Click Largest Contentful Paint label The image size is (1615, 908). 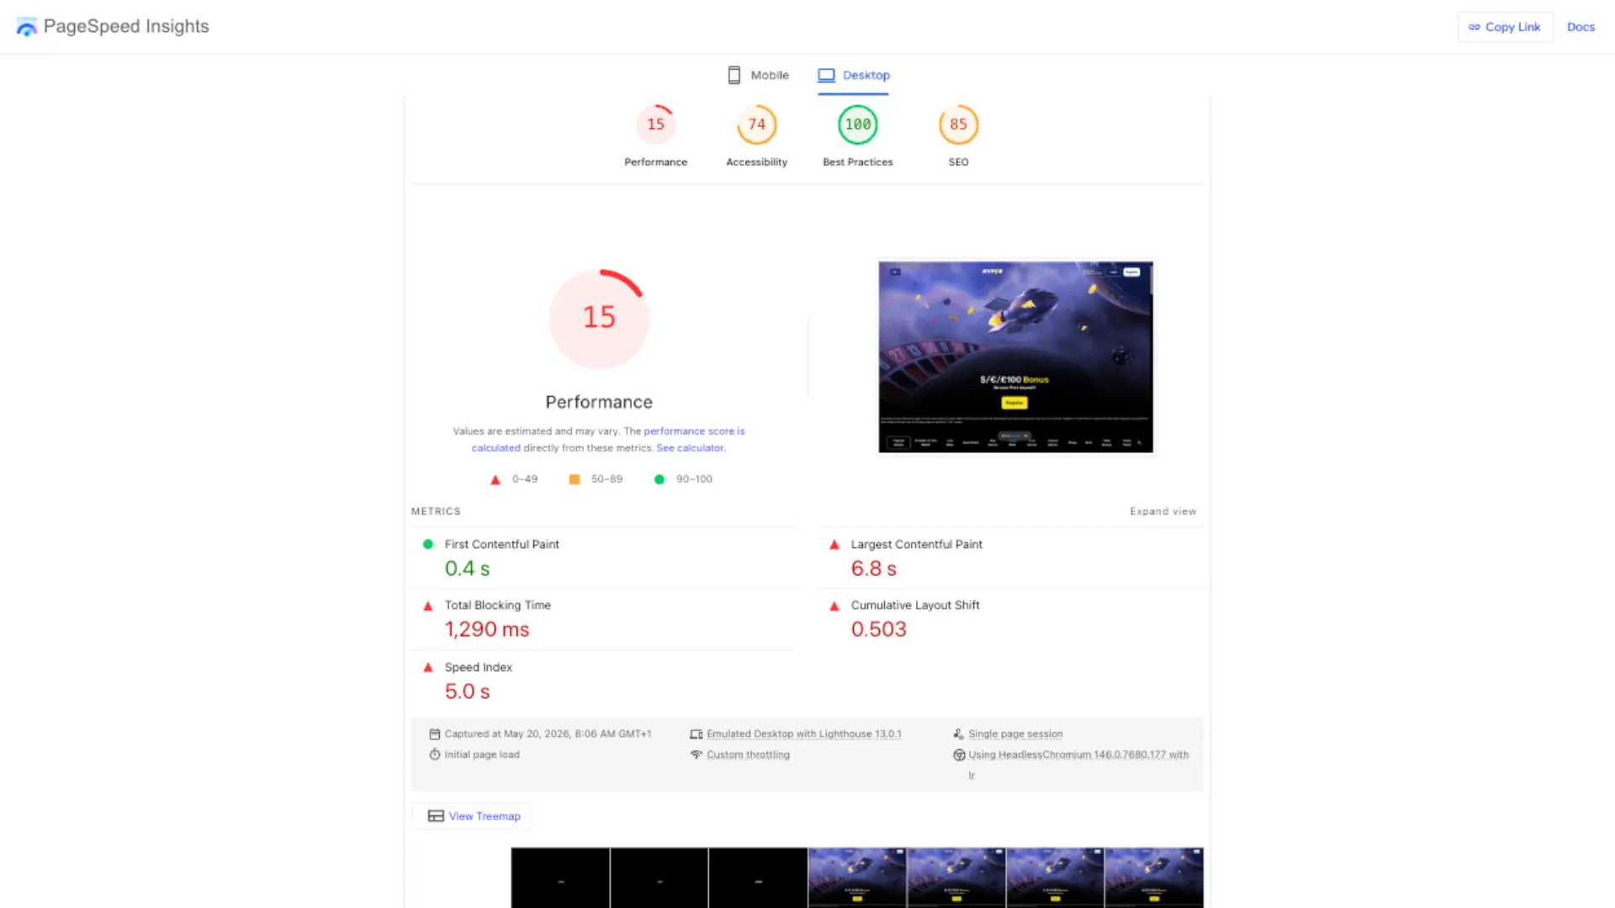[917, 545]
